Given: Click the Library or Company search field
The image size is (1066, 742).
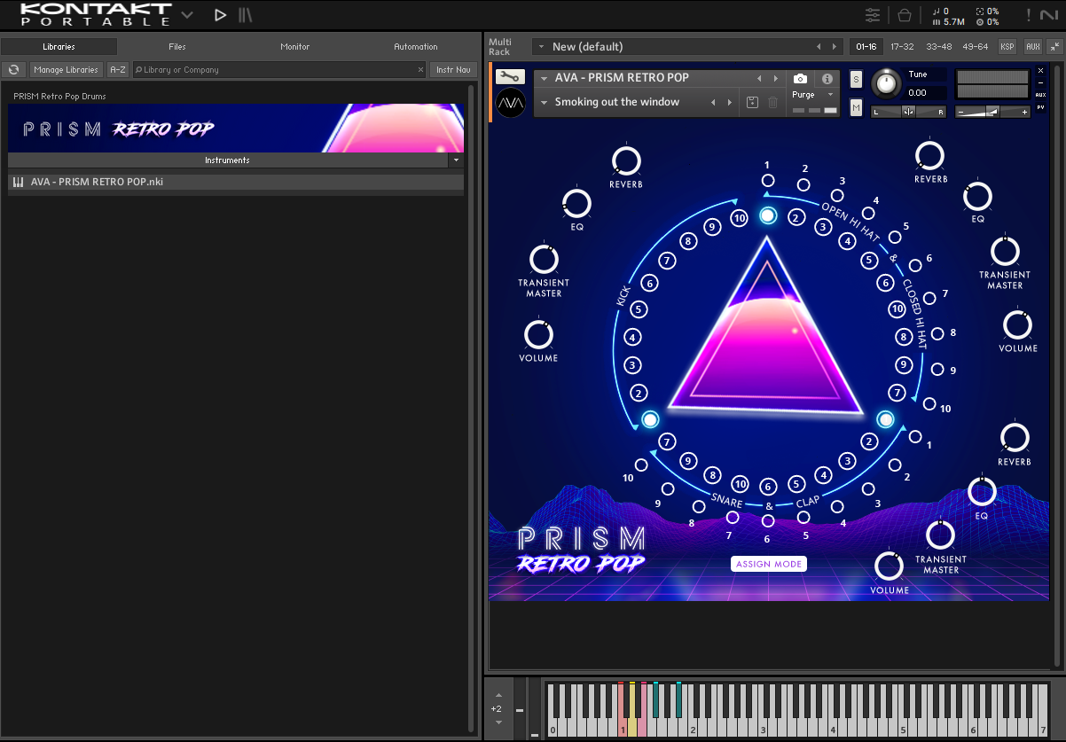Looking at the screenshot, I should (x=275, y=69).
